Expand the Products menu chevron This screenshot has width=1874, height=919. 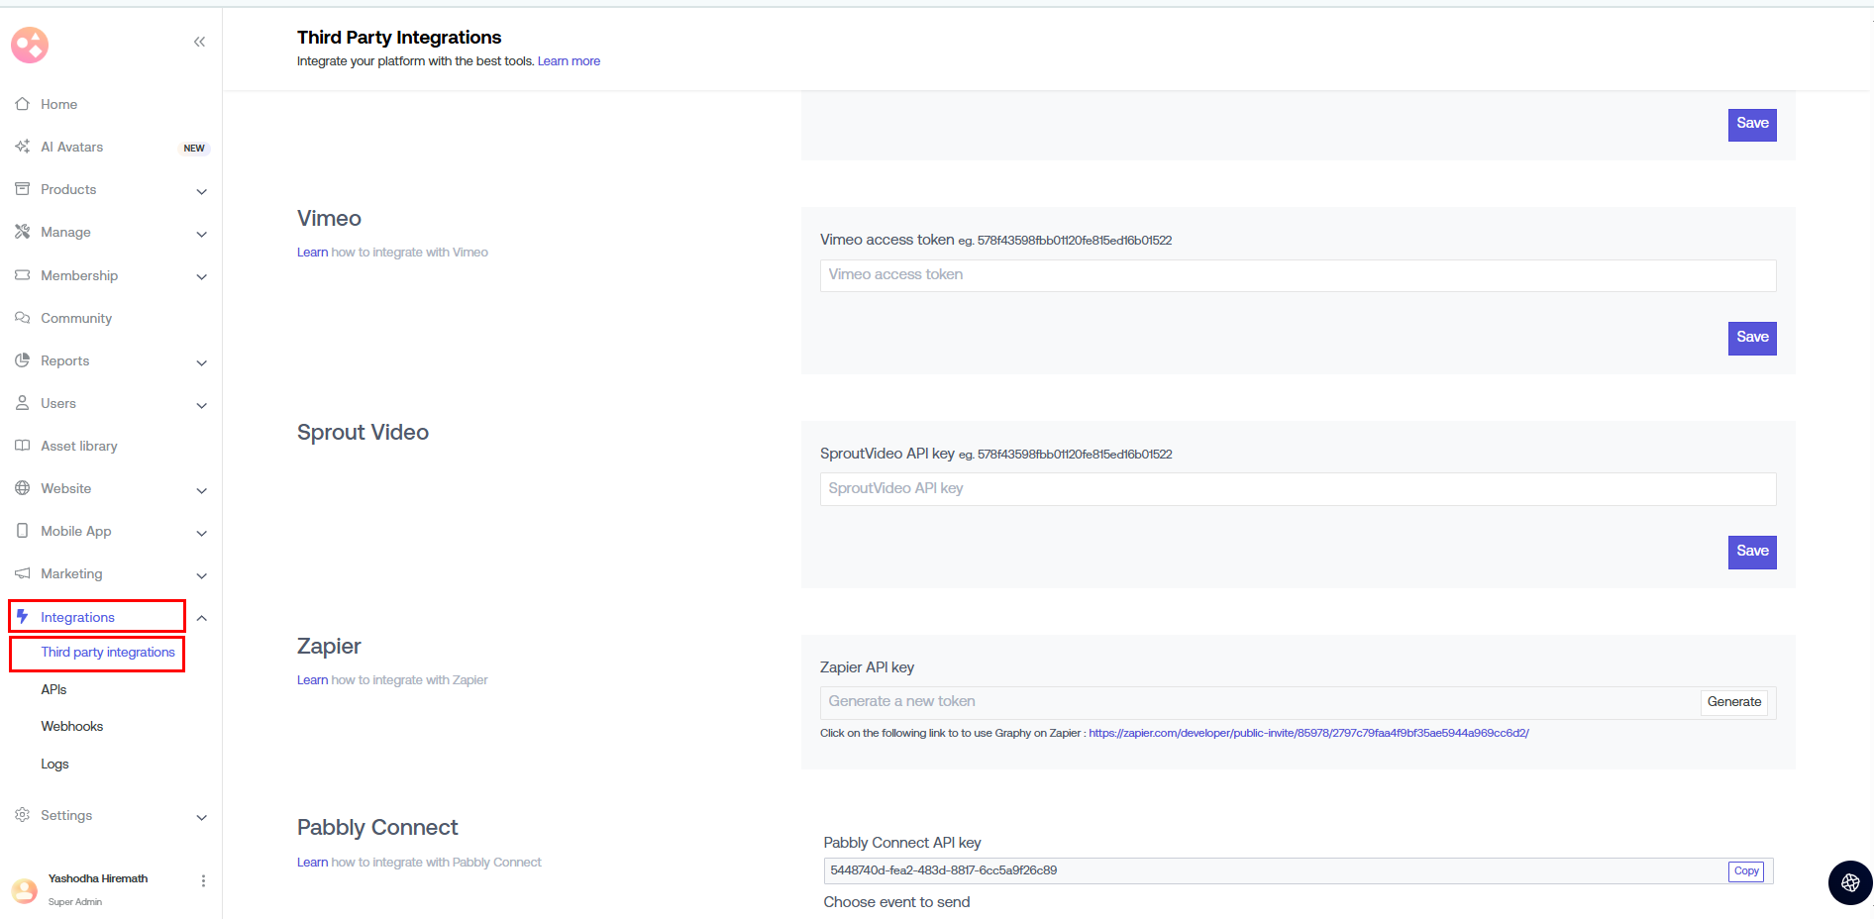coord(202,191)
